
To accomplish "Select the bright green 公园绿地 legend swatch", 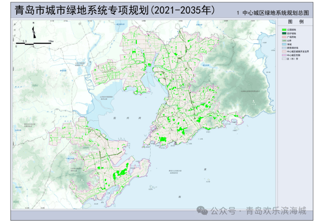I will (x=284, y=30).
